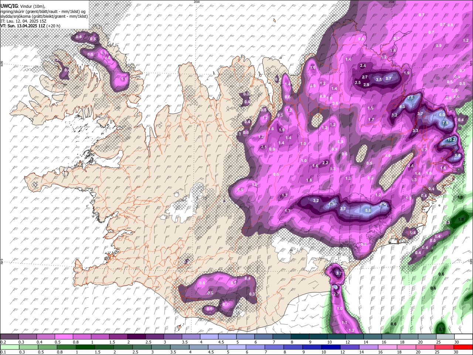Click the UWC/IG title text
The height and width of the screenshot is (355, 473).
[8, 6]
